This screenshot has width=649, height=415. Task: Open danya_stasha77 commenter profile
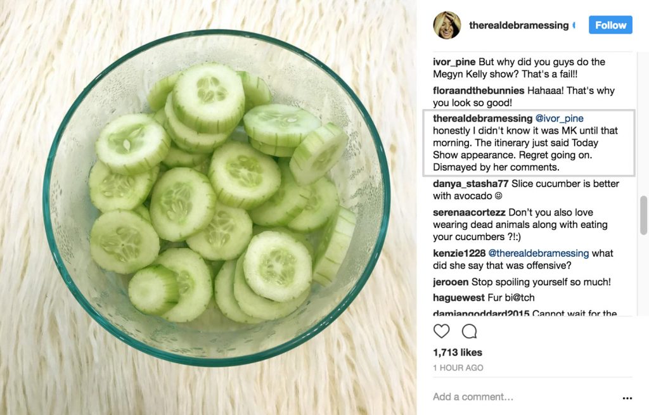[x=471, y=184]
